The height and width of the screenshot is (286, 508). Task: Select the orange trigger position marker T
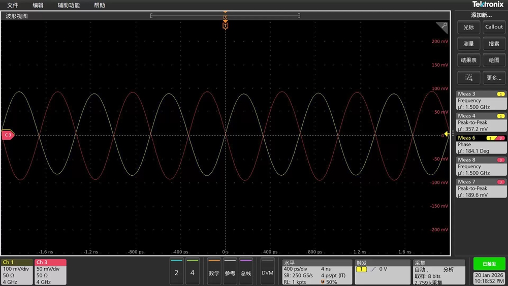[x=226, y=25]
